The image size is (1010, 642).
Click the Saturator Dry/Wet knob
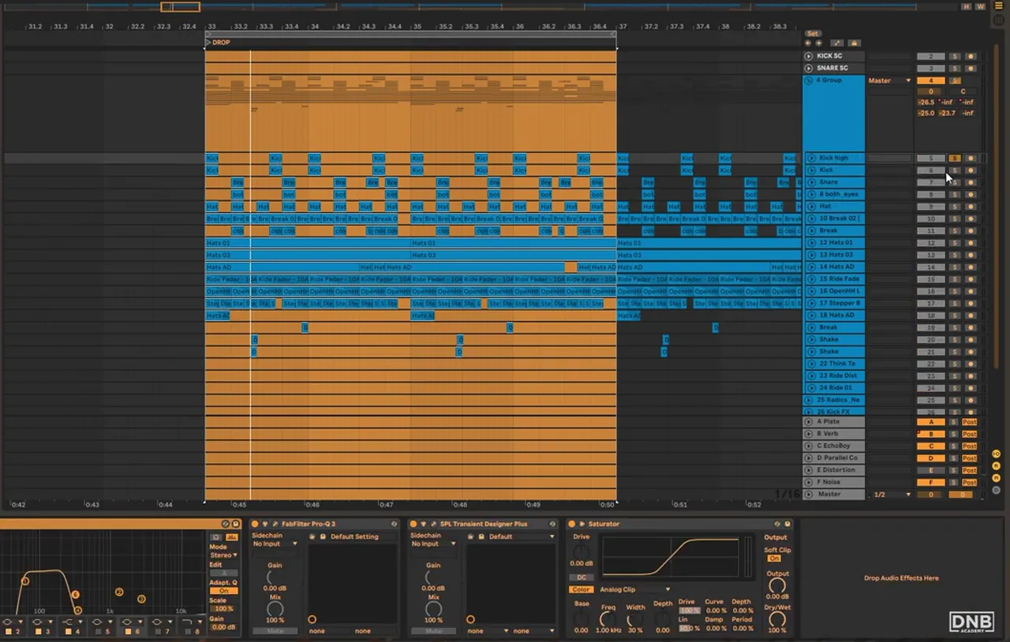(777, 619)
